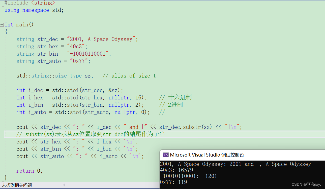Click the int i_dec stoi line
This screenshot has height=189, width=325.
pos(70,90)
